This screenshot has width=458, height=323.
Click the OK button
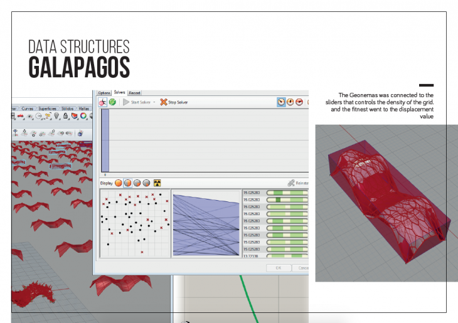coord(278,268)
